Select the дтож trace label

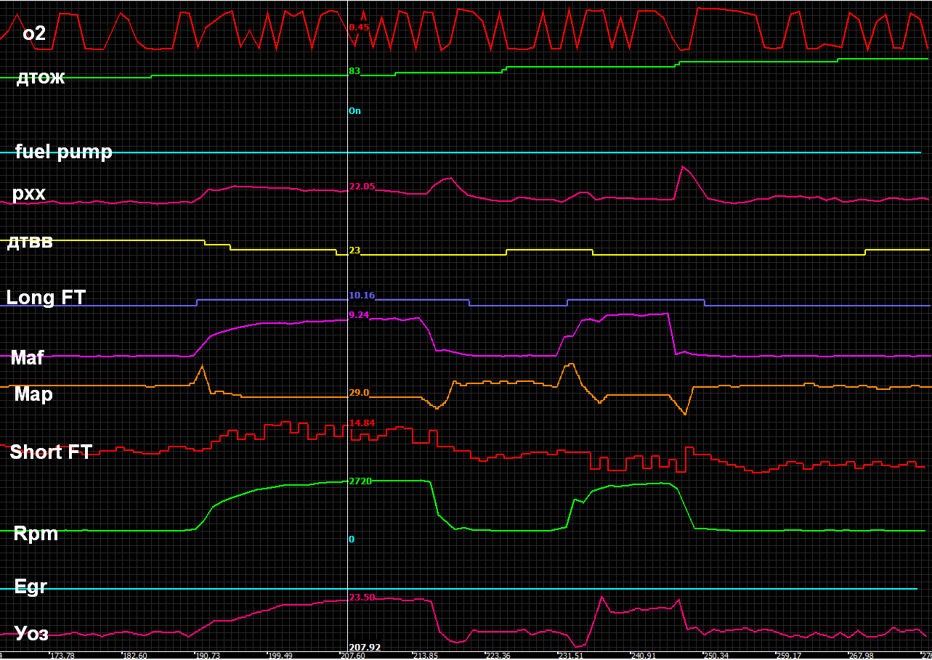tap(41, 78)
